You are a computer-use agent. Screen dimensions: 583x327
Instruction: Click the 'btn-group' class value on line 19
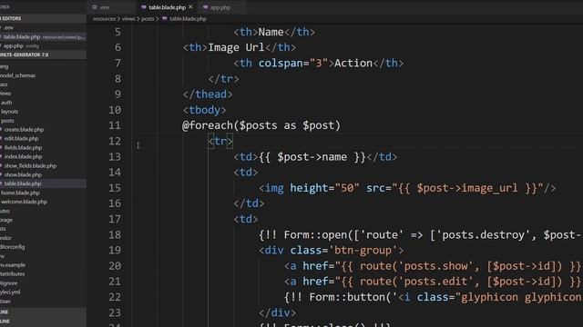[x=363, y=251]
